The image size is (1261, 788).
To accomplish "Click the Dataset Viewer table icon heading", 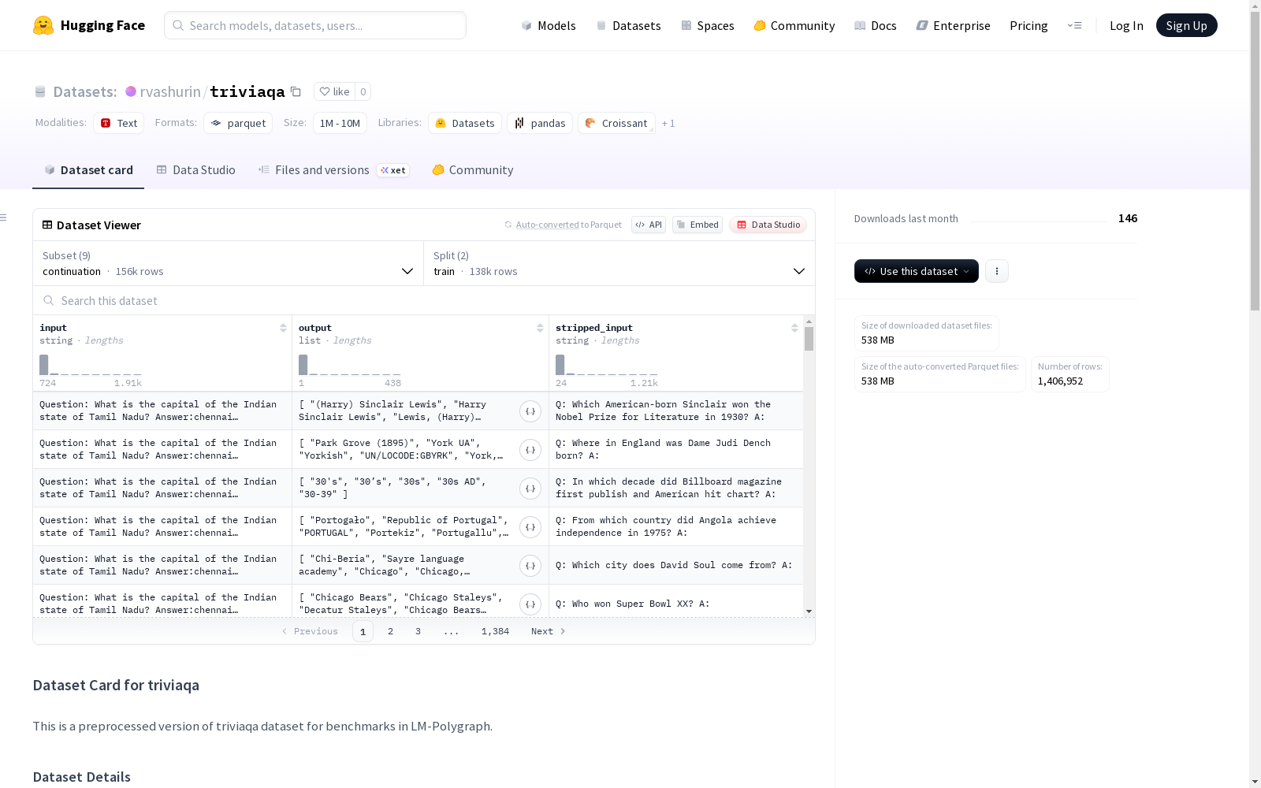I will pyautogui.click(x=91, y=225).
